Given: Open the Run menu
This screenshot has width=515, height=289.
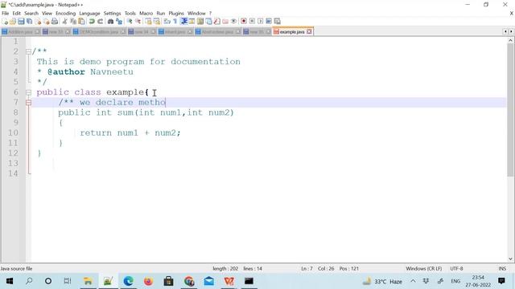Looking at the screenshot, I should [x=161, y=13].
